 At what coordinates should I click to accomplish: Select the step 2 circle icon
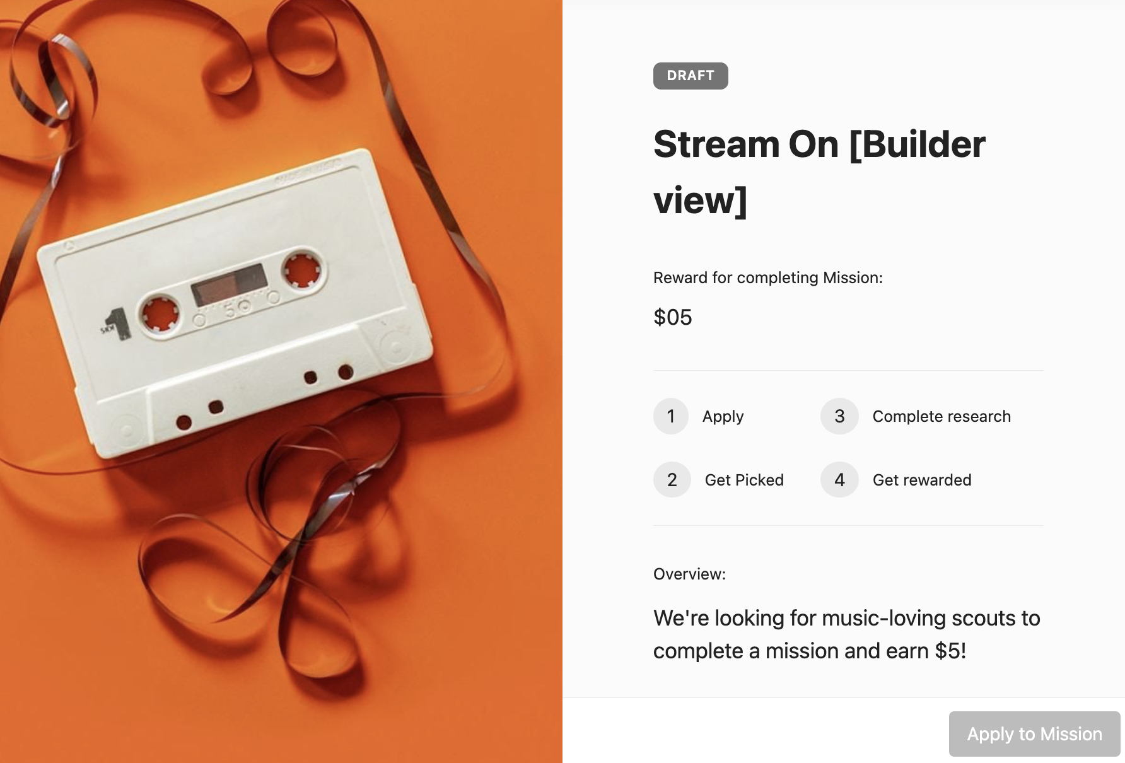coord(672,480)
